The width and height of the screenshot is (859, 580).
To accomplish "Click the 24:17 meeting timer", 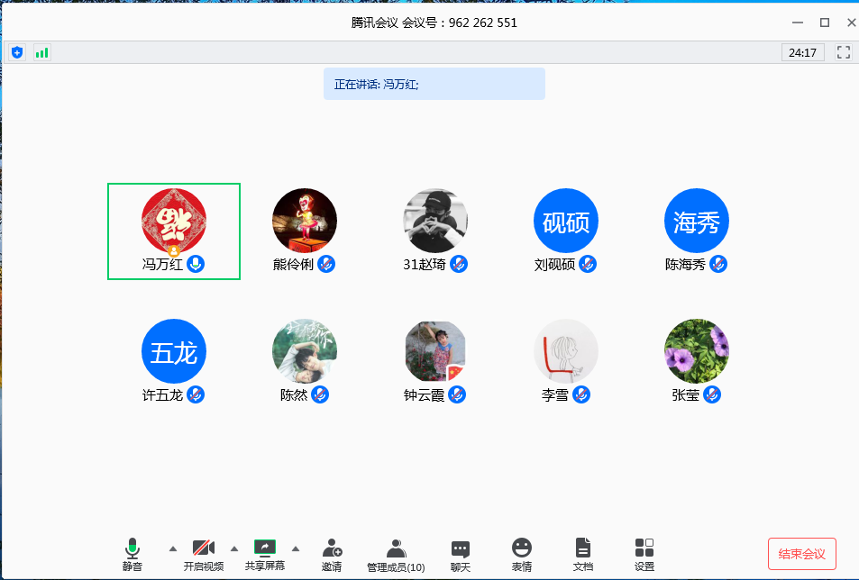I will (x=802, y=52).
